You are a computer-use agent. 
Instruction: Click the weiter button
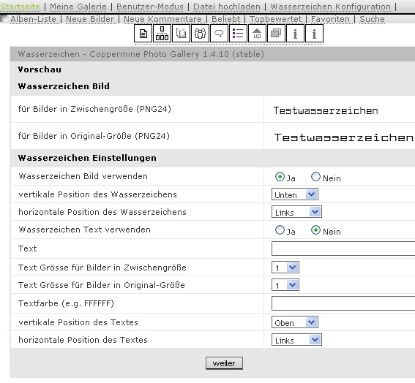[x=224, y=363]
